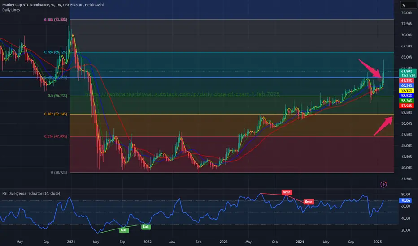Image resolution: width=418 pixels, height=246 pixels.
Task: Click the 20.00 RSI axis label
Action: [405, 230]
